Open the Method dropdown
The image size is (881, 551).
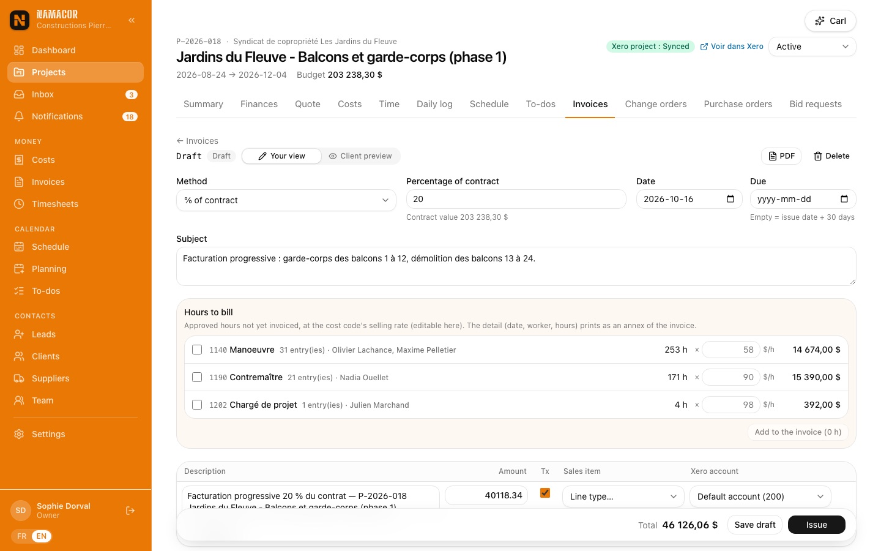pos(286,200)
